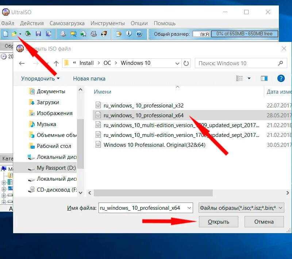
Task: Select Документы in navigation pane
Action: click(x=47, y=91)
